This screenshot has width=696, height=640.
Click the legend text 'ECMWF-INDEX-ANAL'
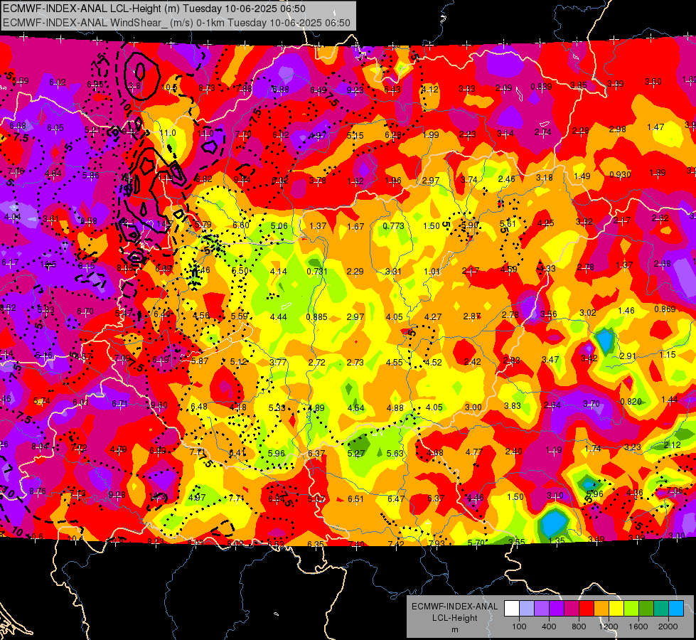coord(454,607)
